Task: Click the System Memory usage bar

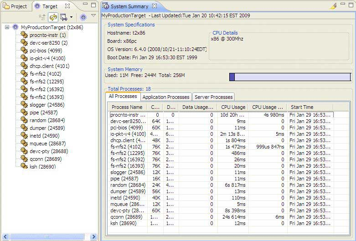Action: (x=290, y=77)
